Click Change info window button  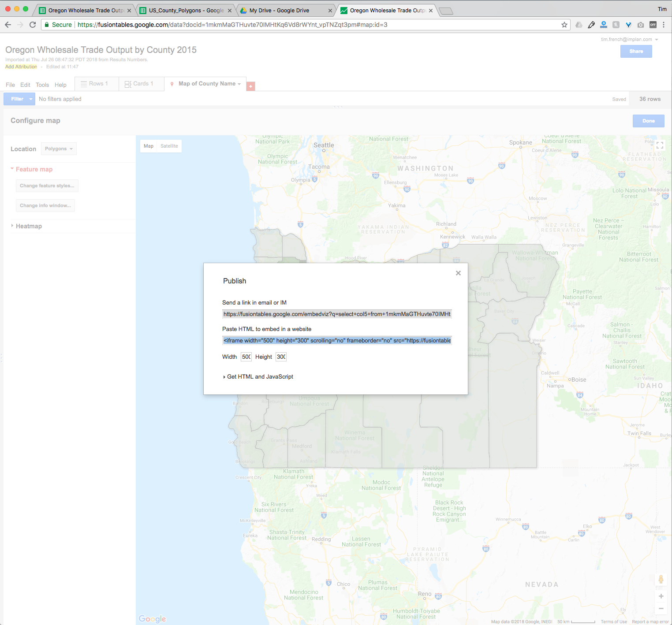[x=45, y=205]
